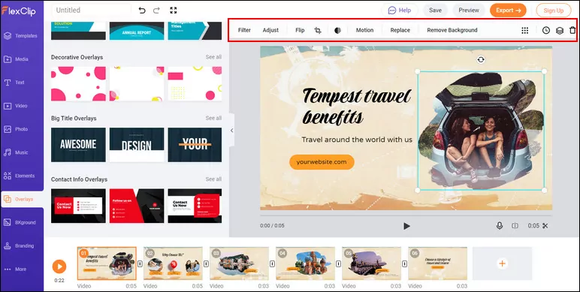Viewport: 580px width, 292px height.
Task: Click the Motion toolbar option
Action: coord(364,30)
